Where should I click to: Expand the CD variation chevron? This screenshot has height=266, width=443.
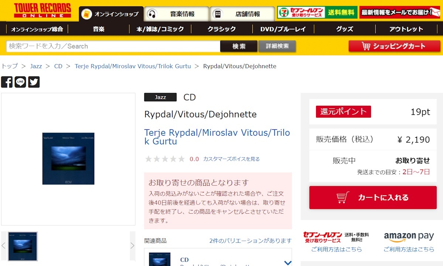point(288,263)
